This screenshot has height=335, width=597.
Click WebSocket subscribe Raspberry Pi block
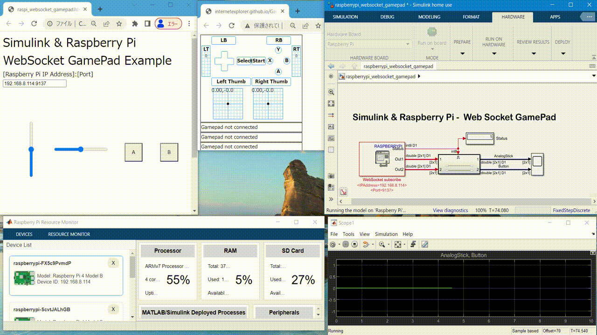tap(382, 160)
